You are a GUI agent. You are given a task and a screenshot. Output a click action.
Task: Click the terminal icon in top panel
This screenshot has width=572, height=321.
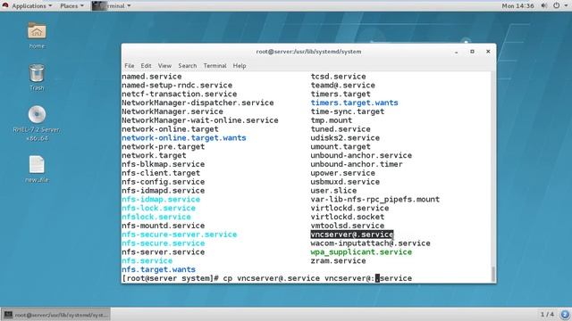pyautogui.click(x=99, y=5)
